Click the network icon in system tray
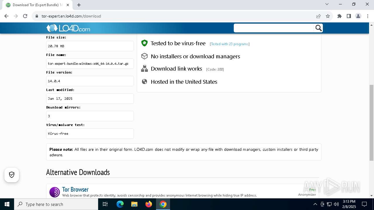 point(329,204)
